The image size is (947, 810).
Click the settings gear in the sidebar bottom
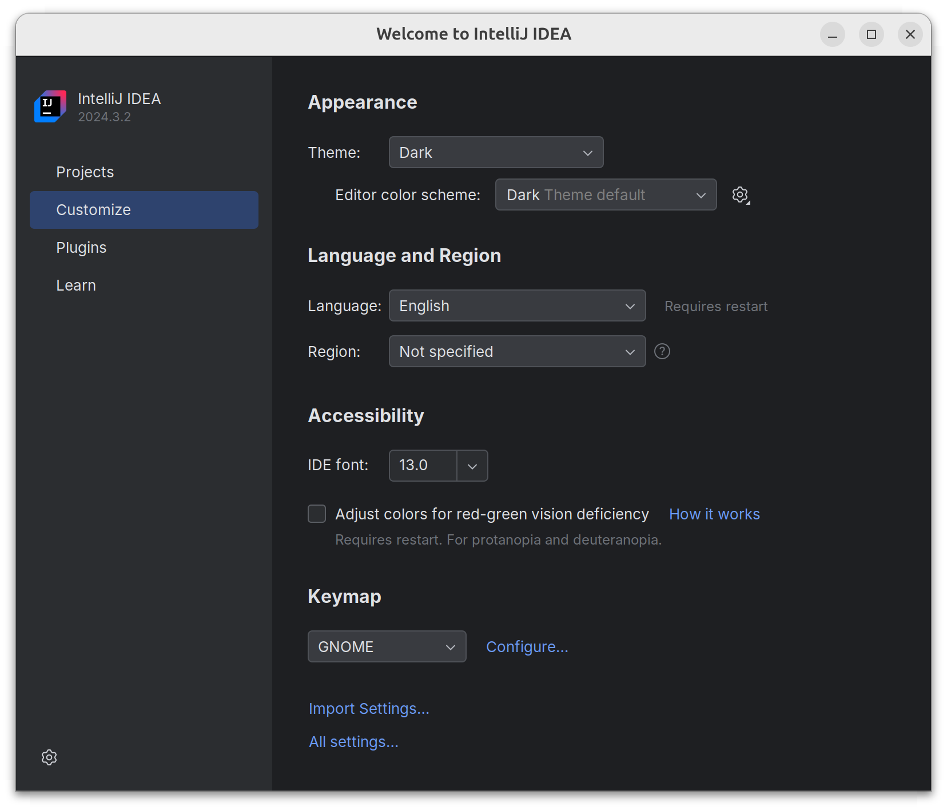pyautogui.click(x=49, y=757)
